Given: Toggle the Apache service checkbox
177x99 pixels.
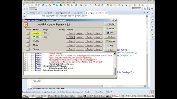Looking at the screenshot, I should (28, 33).
